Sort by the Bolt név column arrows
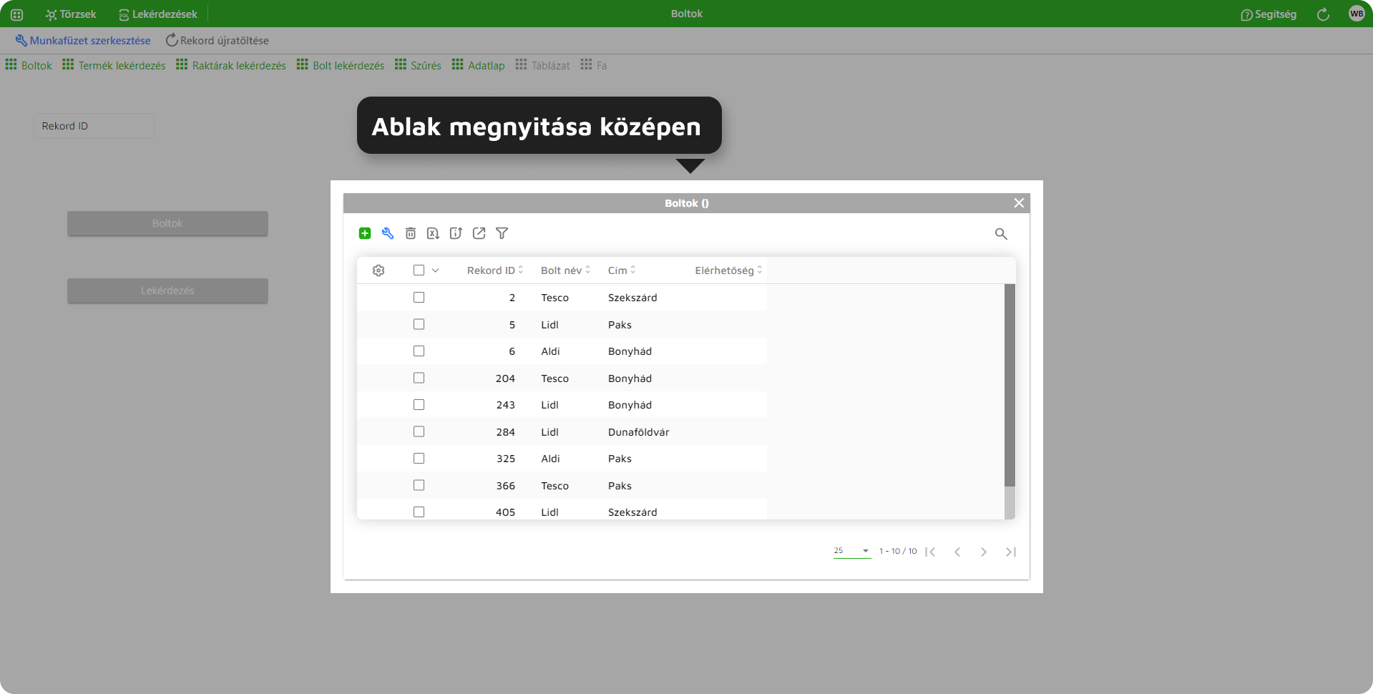1373x694 pixels. coord(588,270)
